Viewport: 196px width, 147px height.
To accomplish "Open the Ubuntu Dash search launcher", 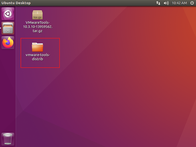I will point(8,14).
